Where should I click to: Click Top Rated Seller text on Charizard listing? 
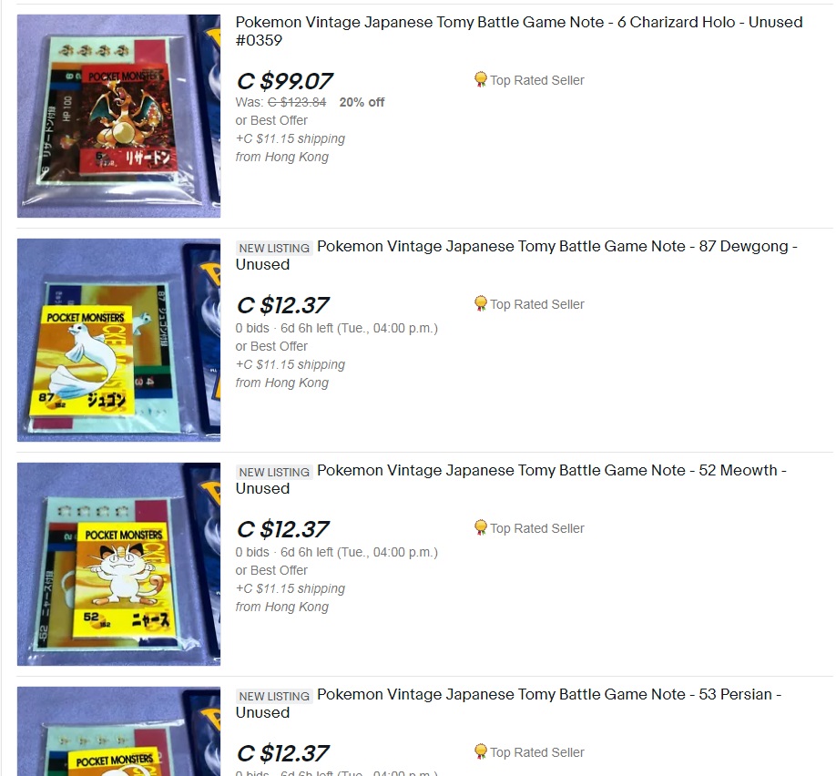tap(537, 80)
